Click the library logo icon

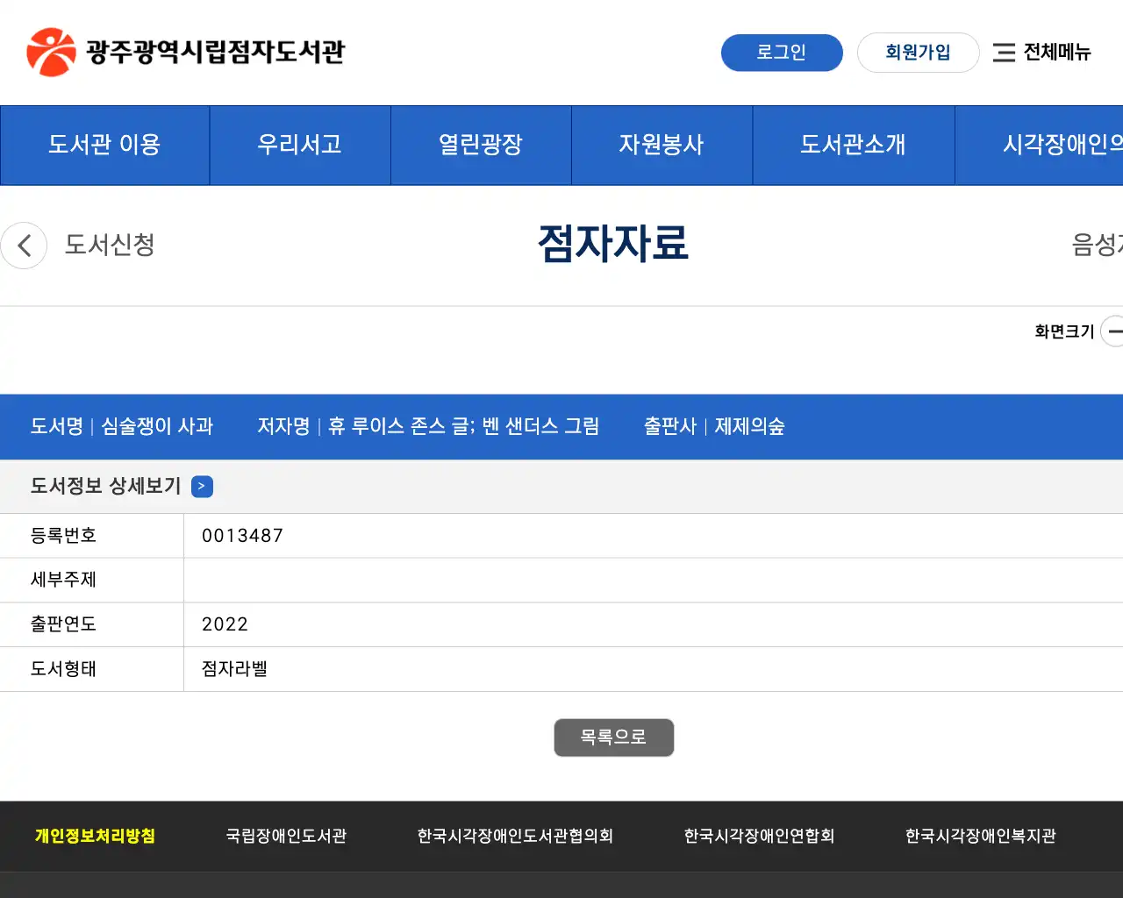pyautogui.click(x=51, y=51)
